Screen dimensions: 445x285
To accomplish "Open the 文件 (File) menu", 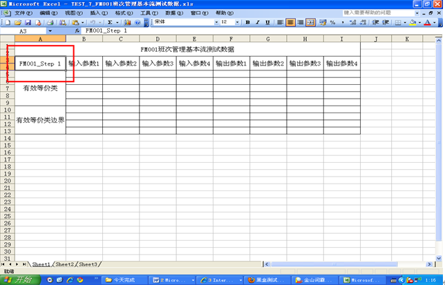I will (x=23, y=13).
